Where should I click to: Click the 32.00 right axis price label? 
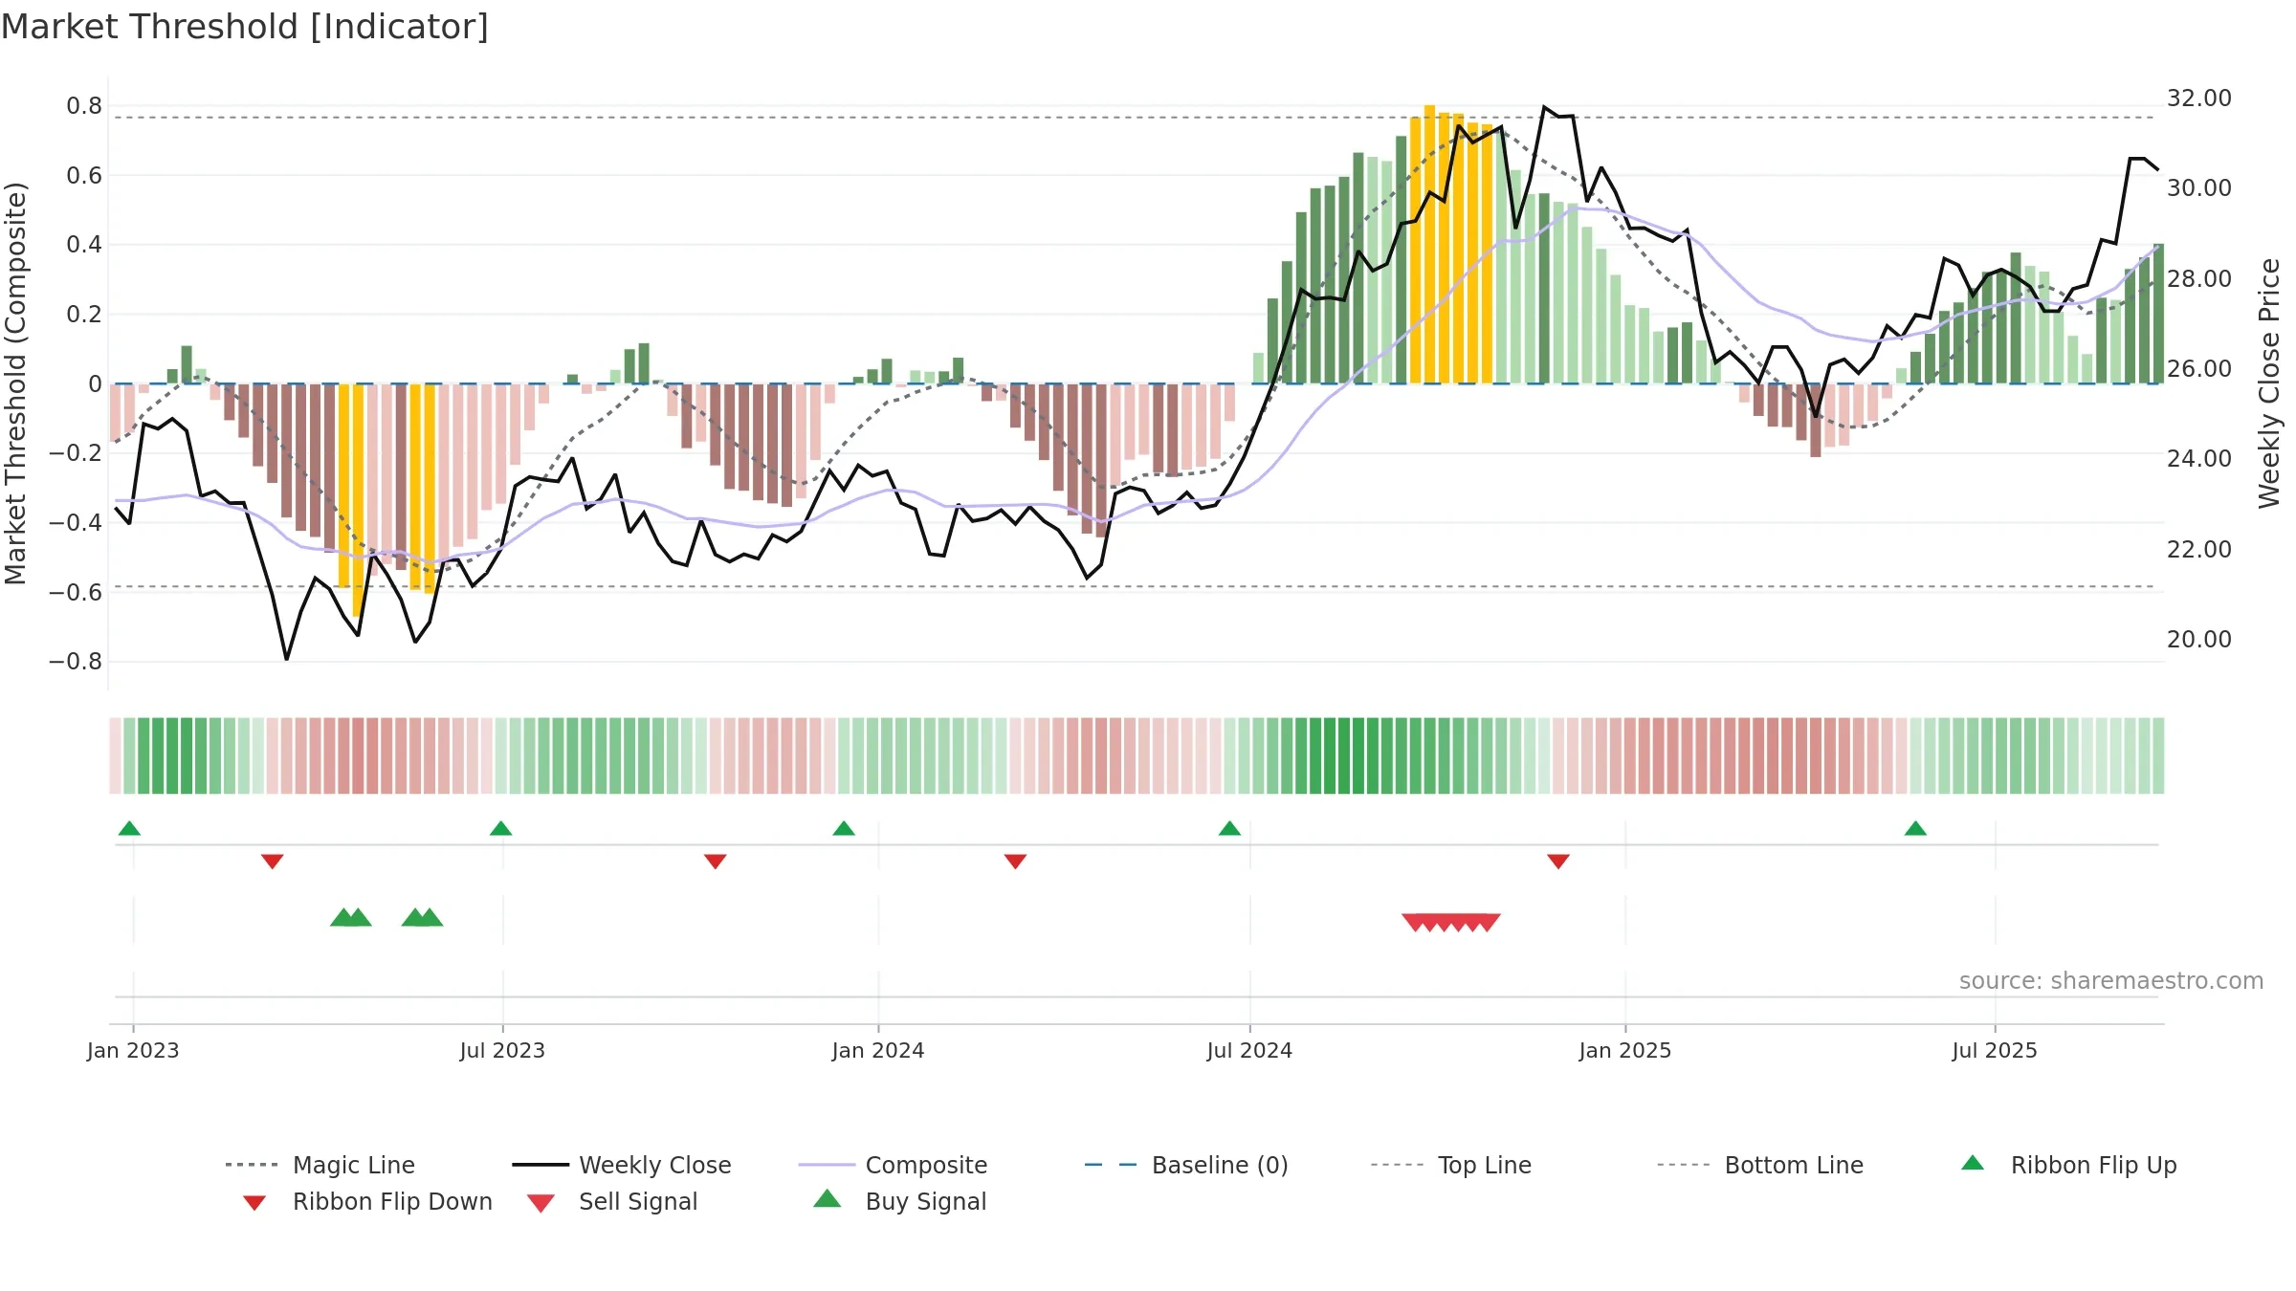[x=2199, y=98]
